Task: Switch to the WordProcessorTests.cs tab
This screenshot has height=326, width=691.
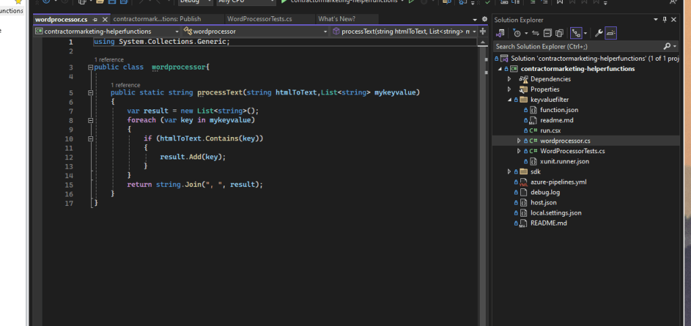Action: (x=259, y=19)
